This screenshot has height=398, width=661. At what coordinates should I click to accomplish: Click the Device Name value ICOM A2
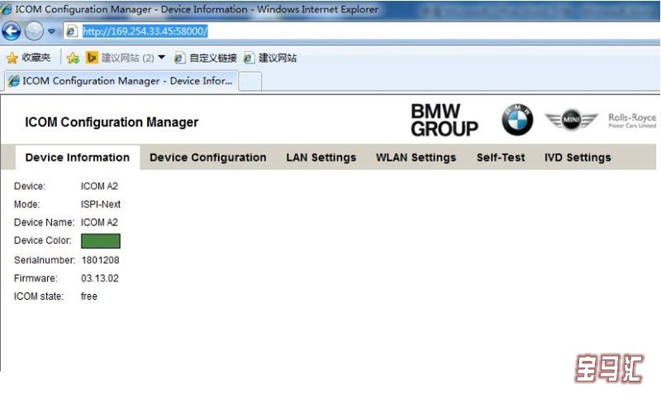[x=99, y=222]
